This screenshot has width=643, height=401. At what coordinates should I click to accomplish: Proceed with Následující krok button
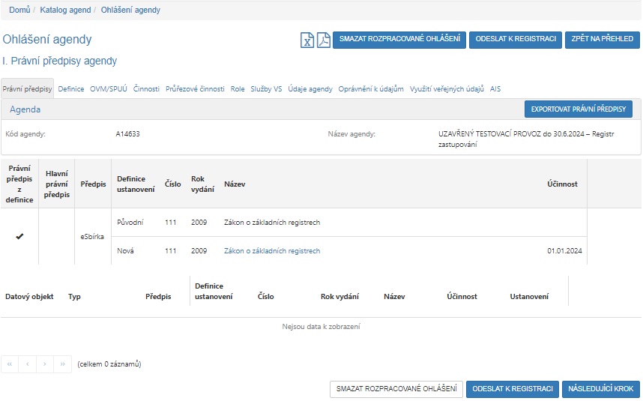point(601,389)
